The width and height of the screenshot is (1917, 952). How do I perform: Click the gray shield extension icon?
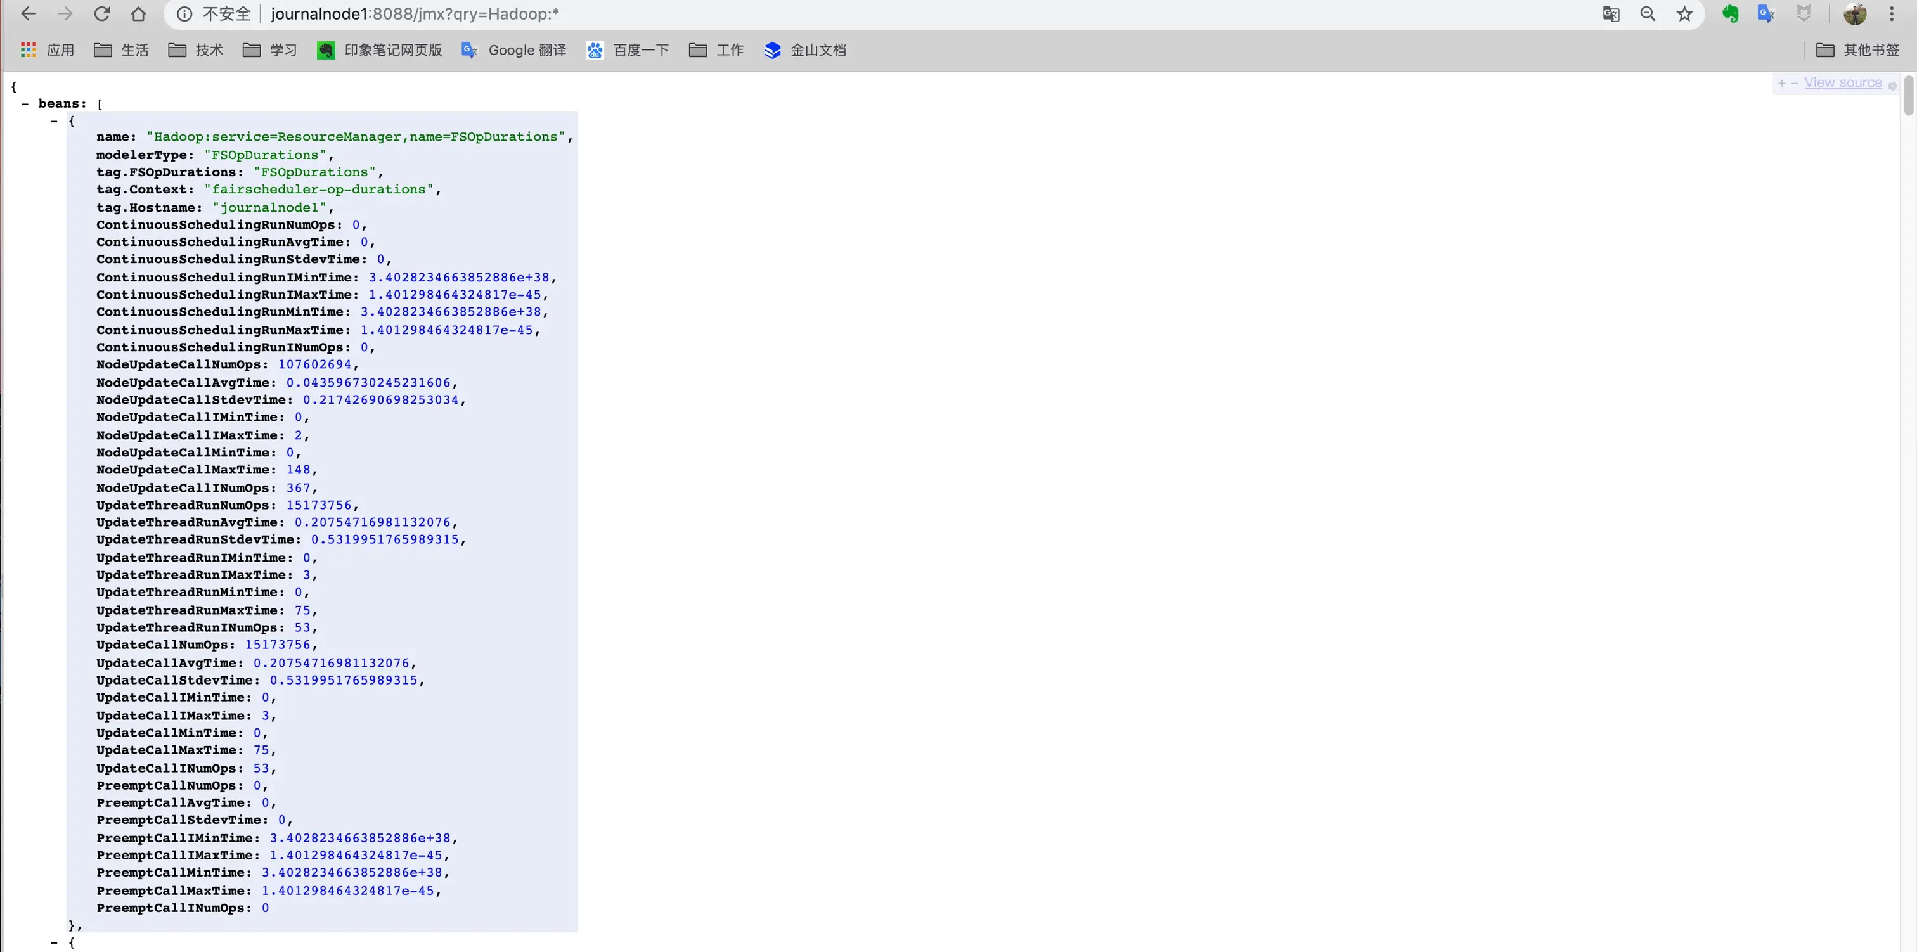[x=1803, y=13]
